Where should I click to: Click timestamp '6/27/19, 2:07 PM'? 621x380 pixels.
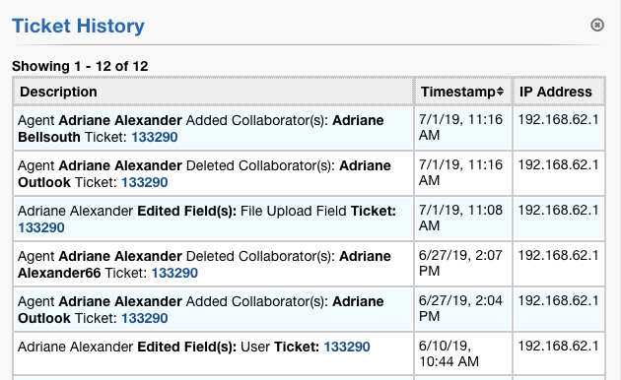tap(460, 263)
